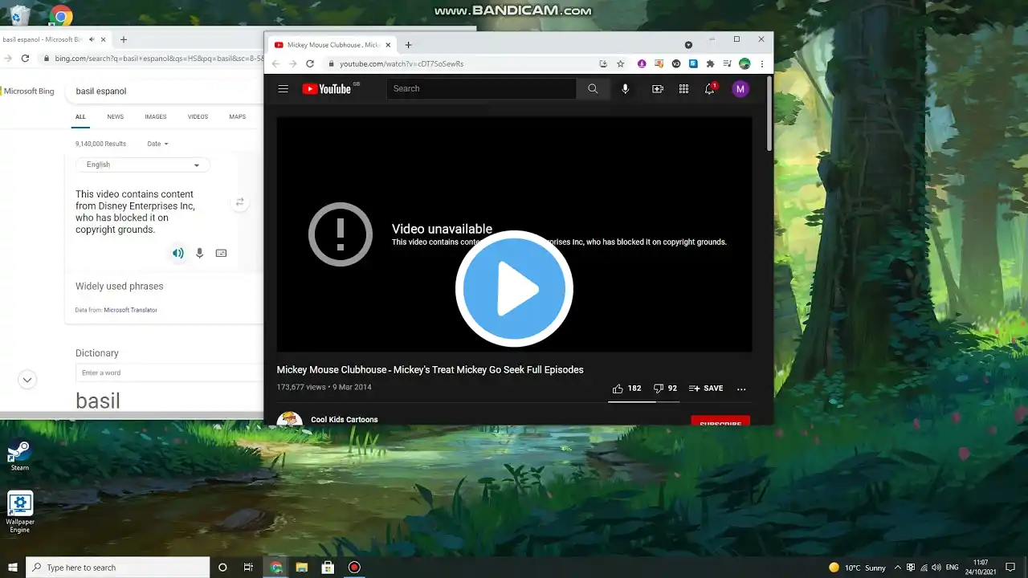Open the YouTube hamburger guide menu

tap(283, 89)
